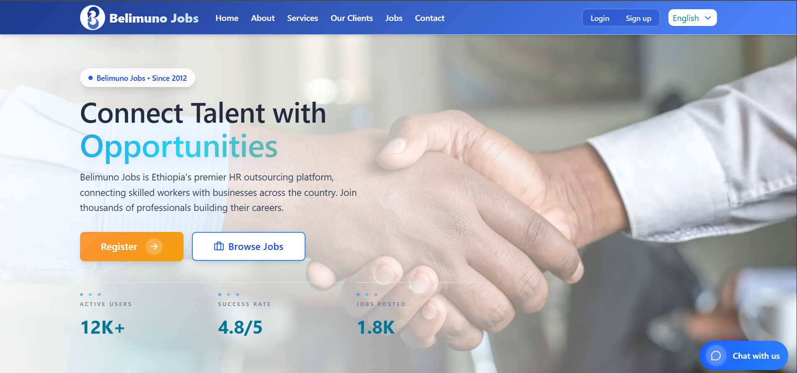The image size is (797, 373).
Task: Click the Chat with us label
Action: [x=756, y=356]
